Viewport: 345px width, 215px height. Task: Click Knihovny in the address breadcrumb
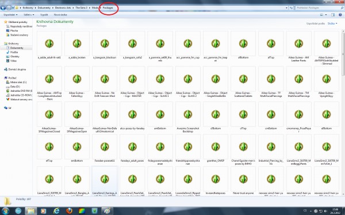pyautogui.click(x=28, y=7)
